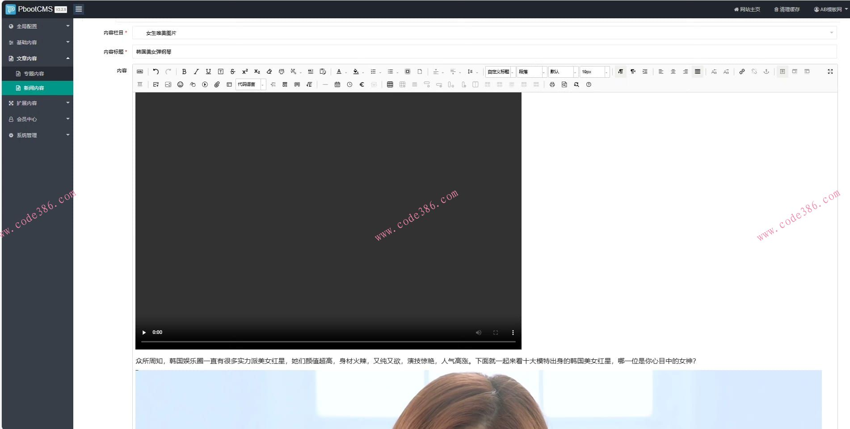Insert a table using the grid icon
This screenshot has height=429, width=850.
pyautogui.click(x=390, y=84)
